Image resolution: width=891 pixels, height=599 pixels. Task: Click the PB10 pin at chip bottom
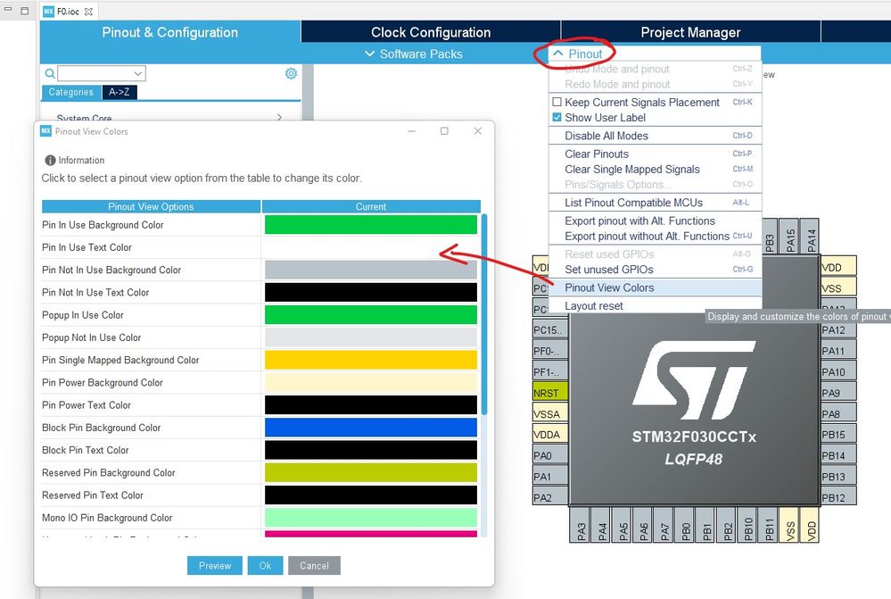click(x=748, y=525)
